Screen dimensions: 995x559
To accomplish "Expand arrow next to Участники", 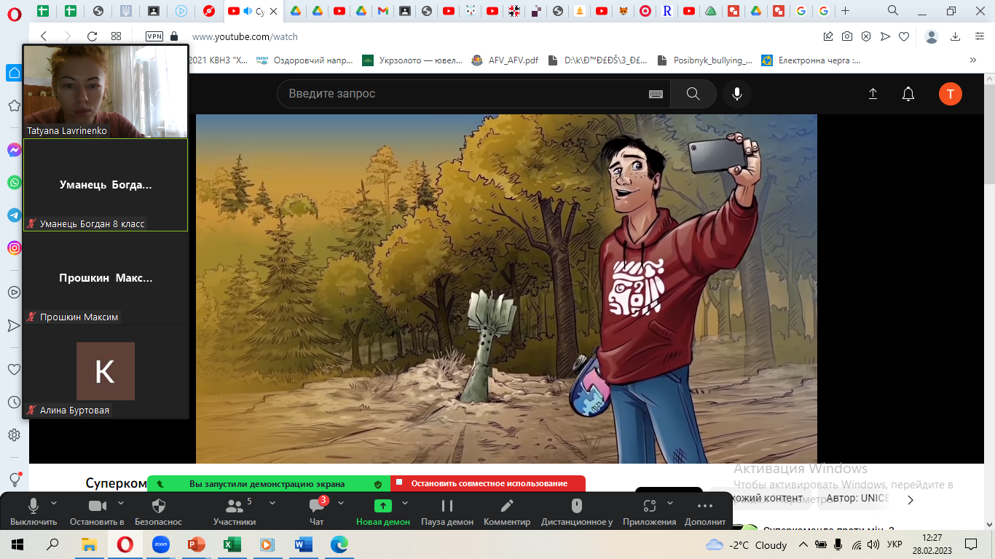I will click(x=272, y=503).
